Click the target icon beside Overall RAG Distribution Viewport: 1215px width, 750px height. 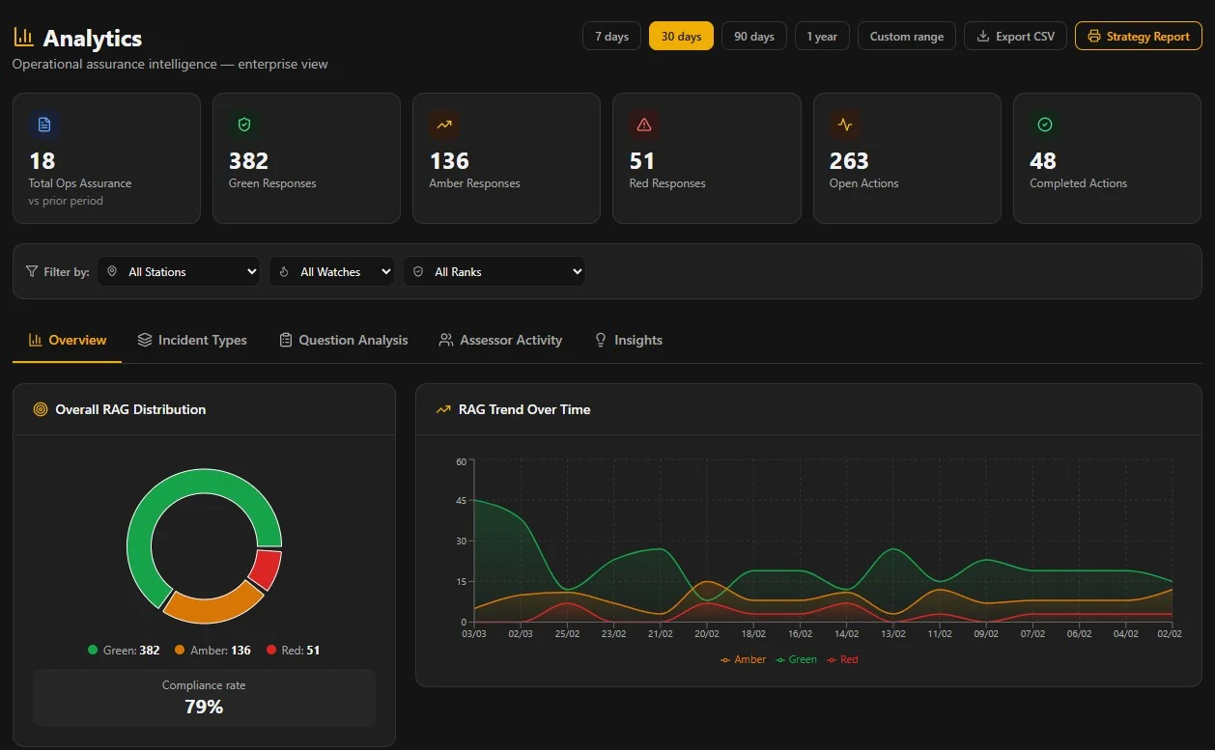[41, 409]
